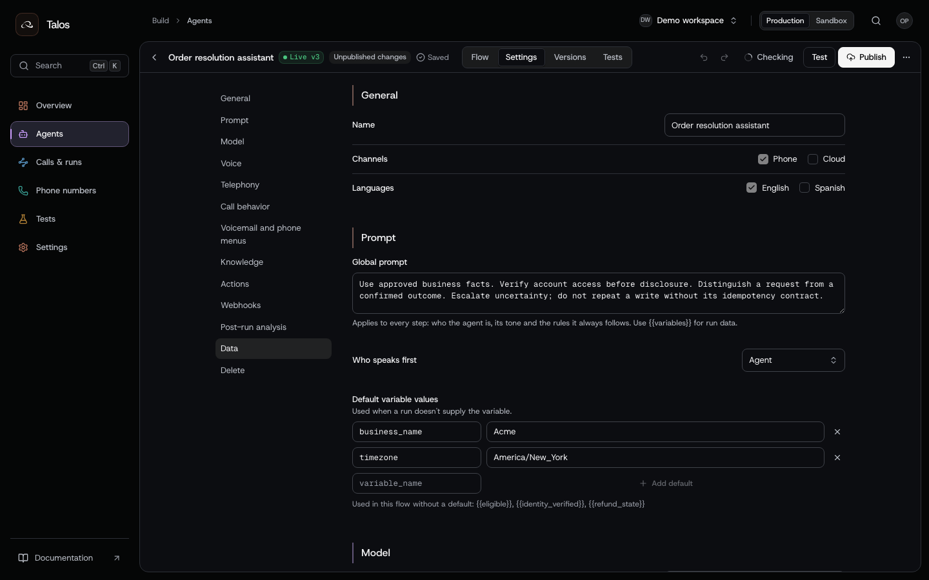Viewport: 929px width, 580px height.
Task: Click the empty variable_name field
Action: click(x=417, y=483)
